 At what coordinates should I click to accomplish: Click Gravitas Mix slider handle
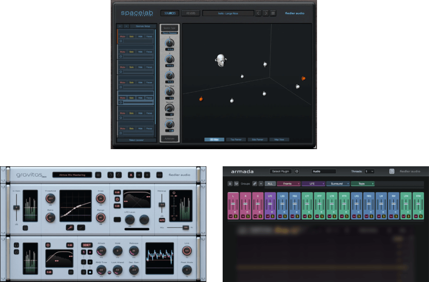click(x=186, y=227)
